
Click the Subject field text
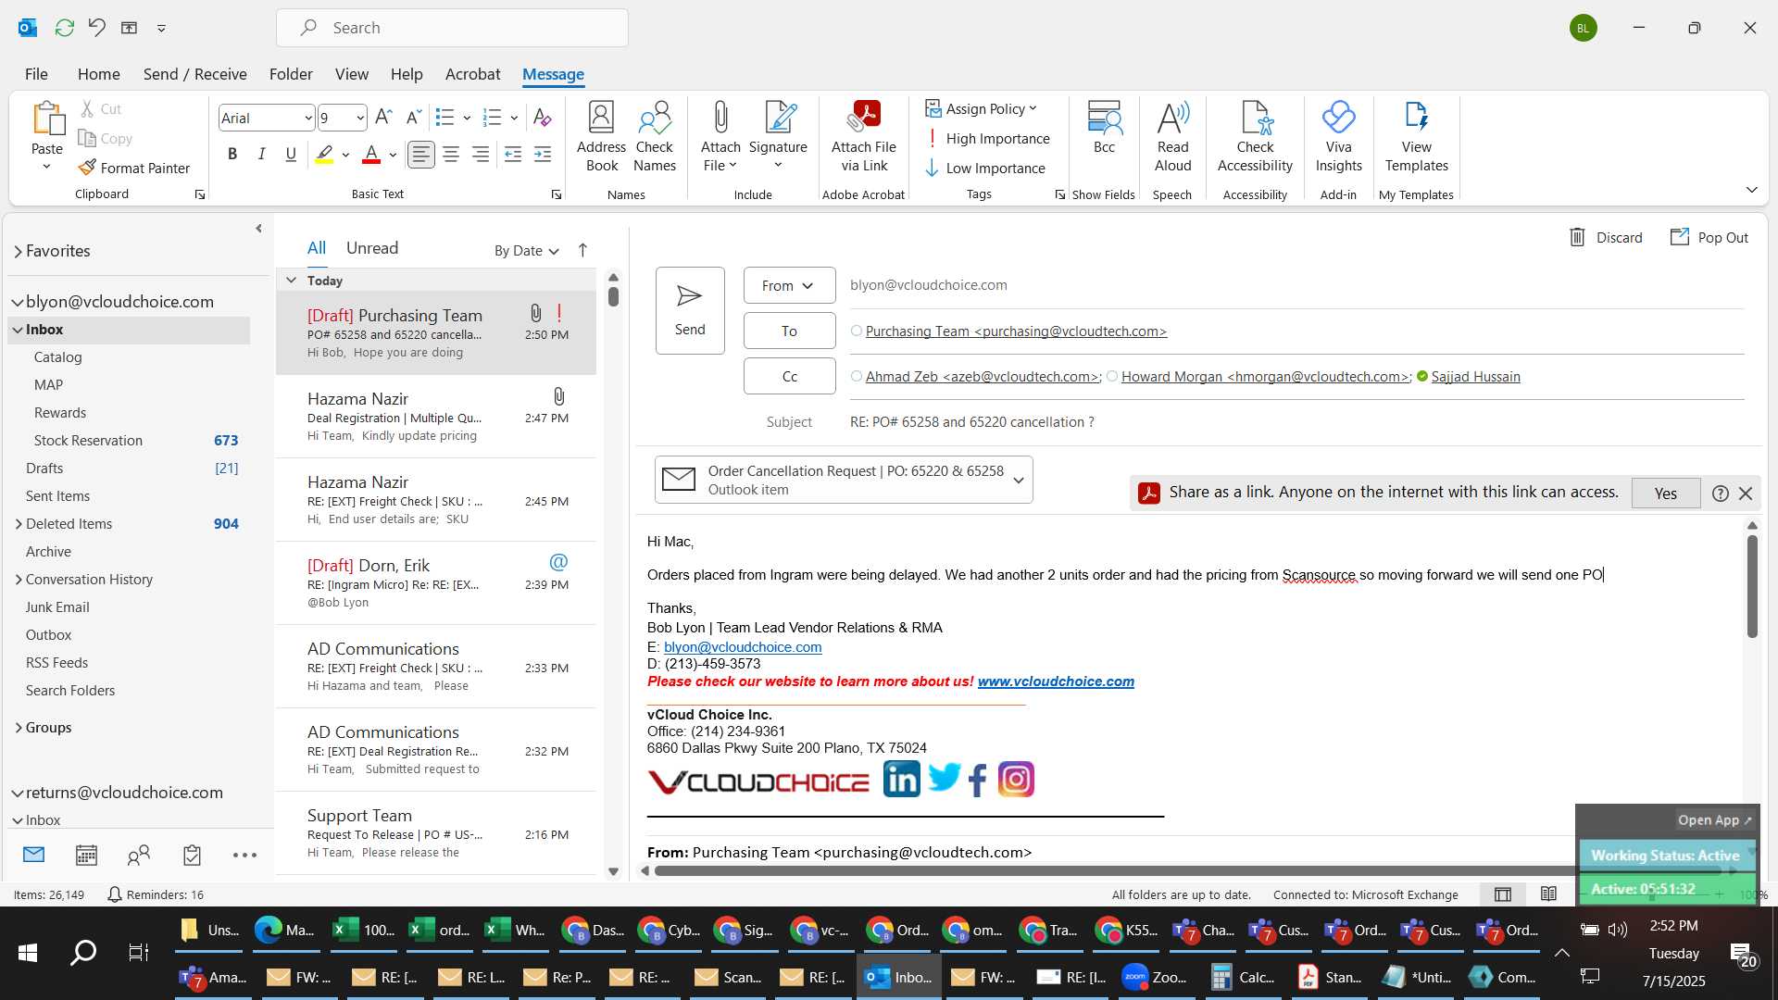click(971, 421)
